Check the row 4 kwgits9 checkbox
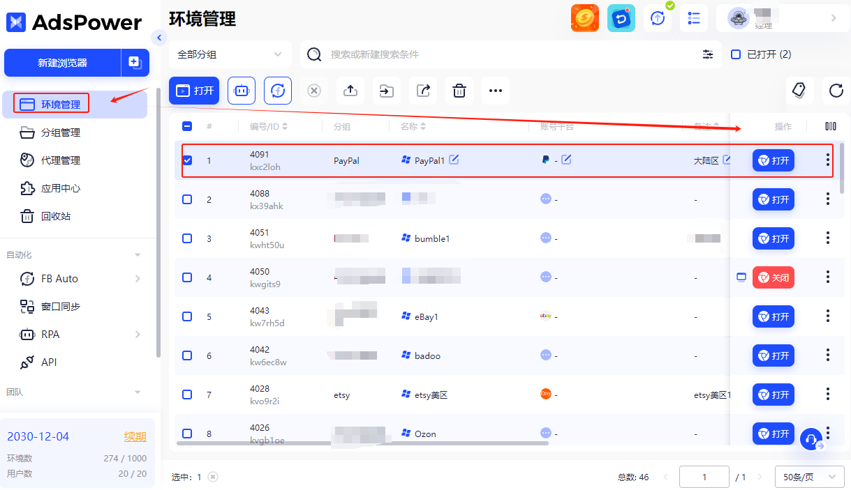 click(x=187, y=277)
